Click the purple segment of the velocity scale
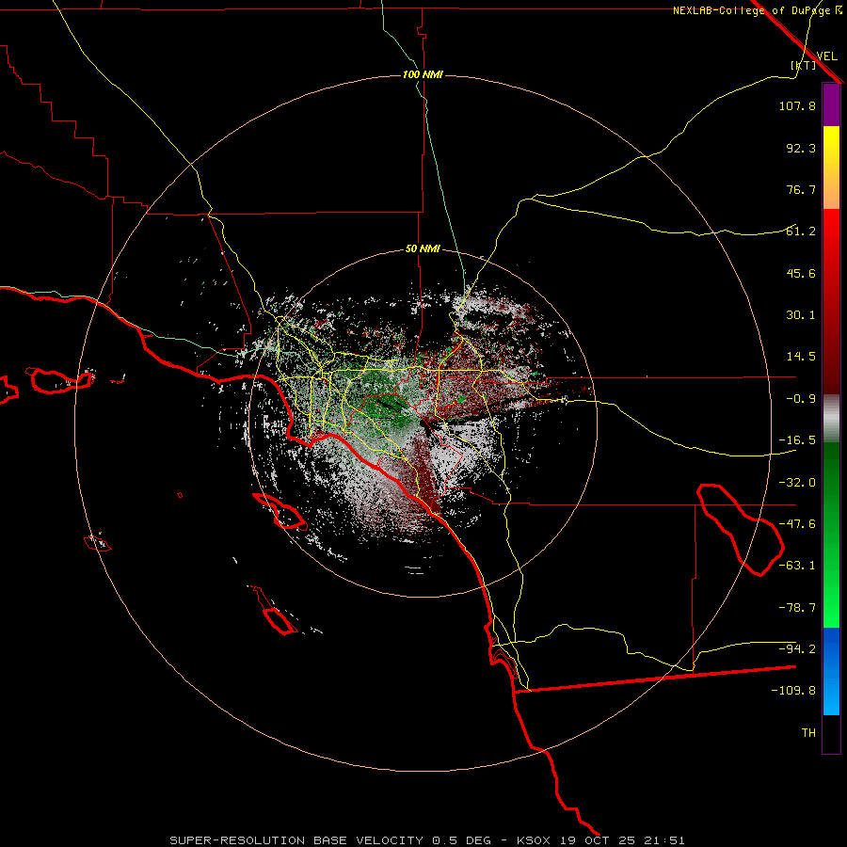 [x=831, y=104]
